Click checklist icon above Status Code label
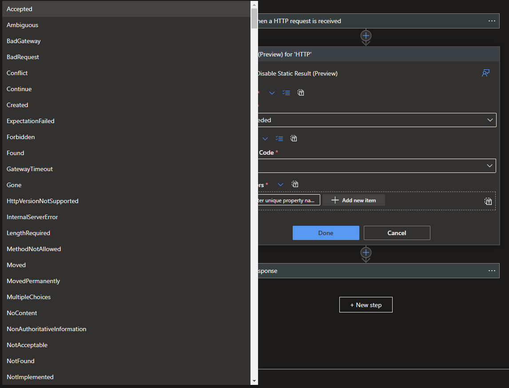 (279, 138)
